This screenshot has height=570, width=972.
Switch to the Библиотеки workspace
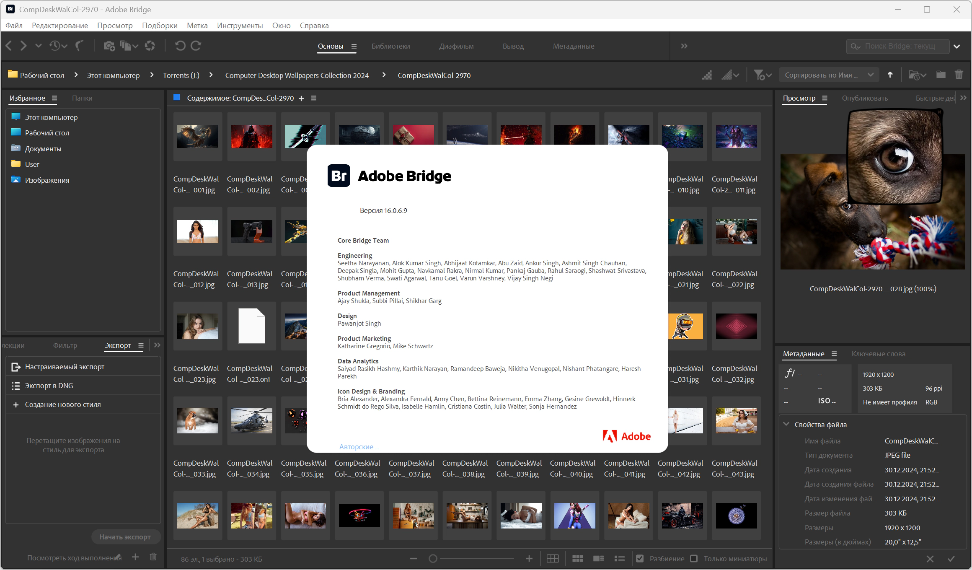[x=391, y=46]
